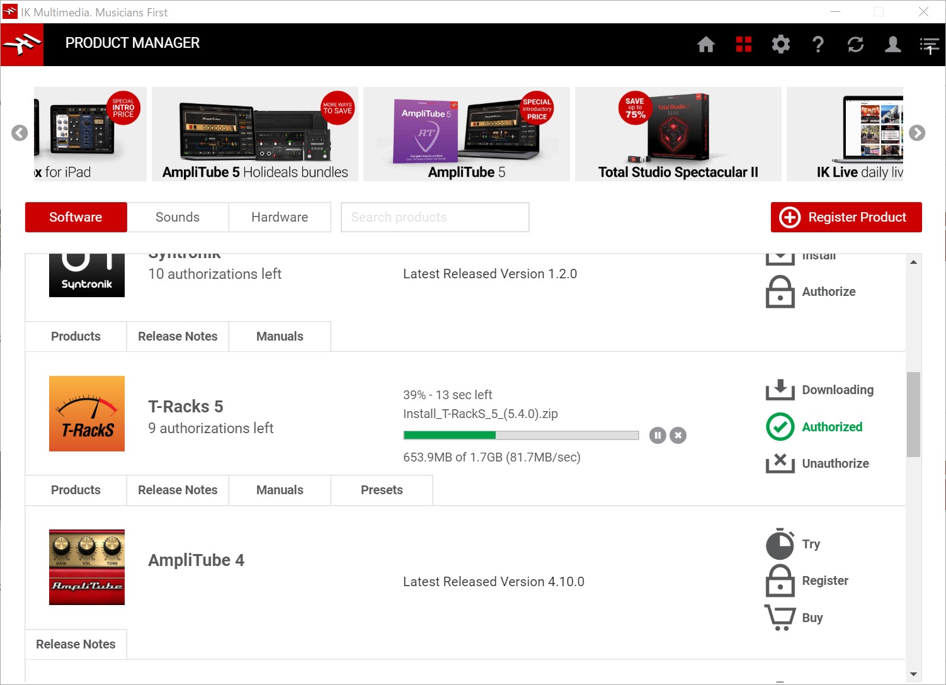Open T-Racks 5 Products tab
The width and height of the screenshot is (946, 685).
point(76,490)
